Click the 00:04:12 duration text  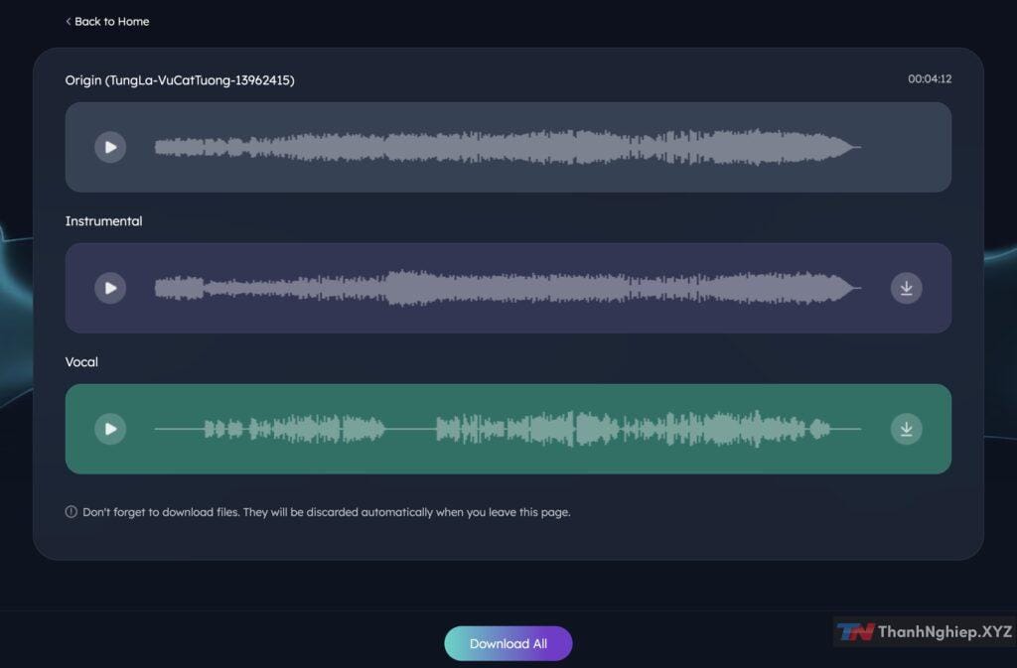tap(930, 79)
